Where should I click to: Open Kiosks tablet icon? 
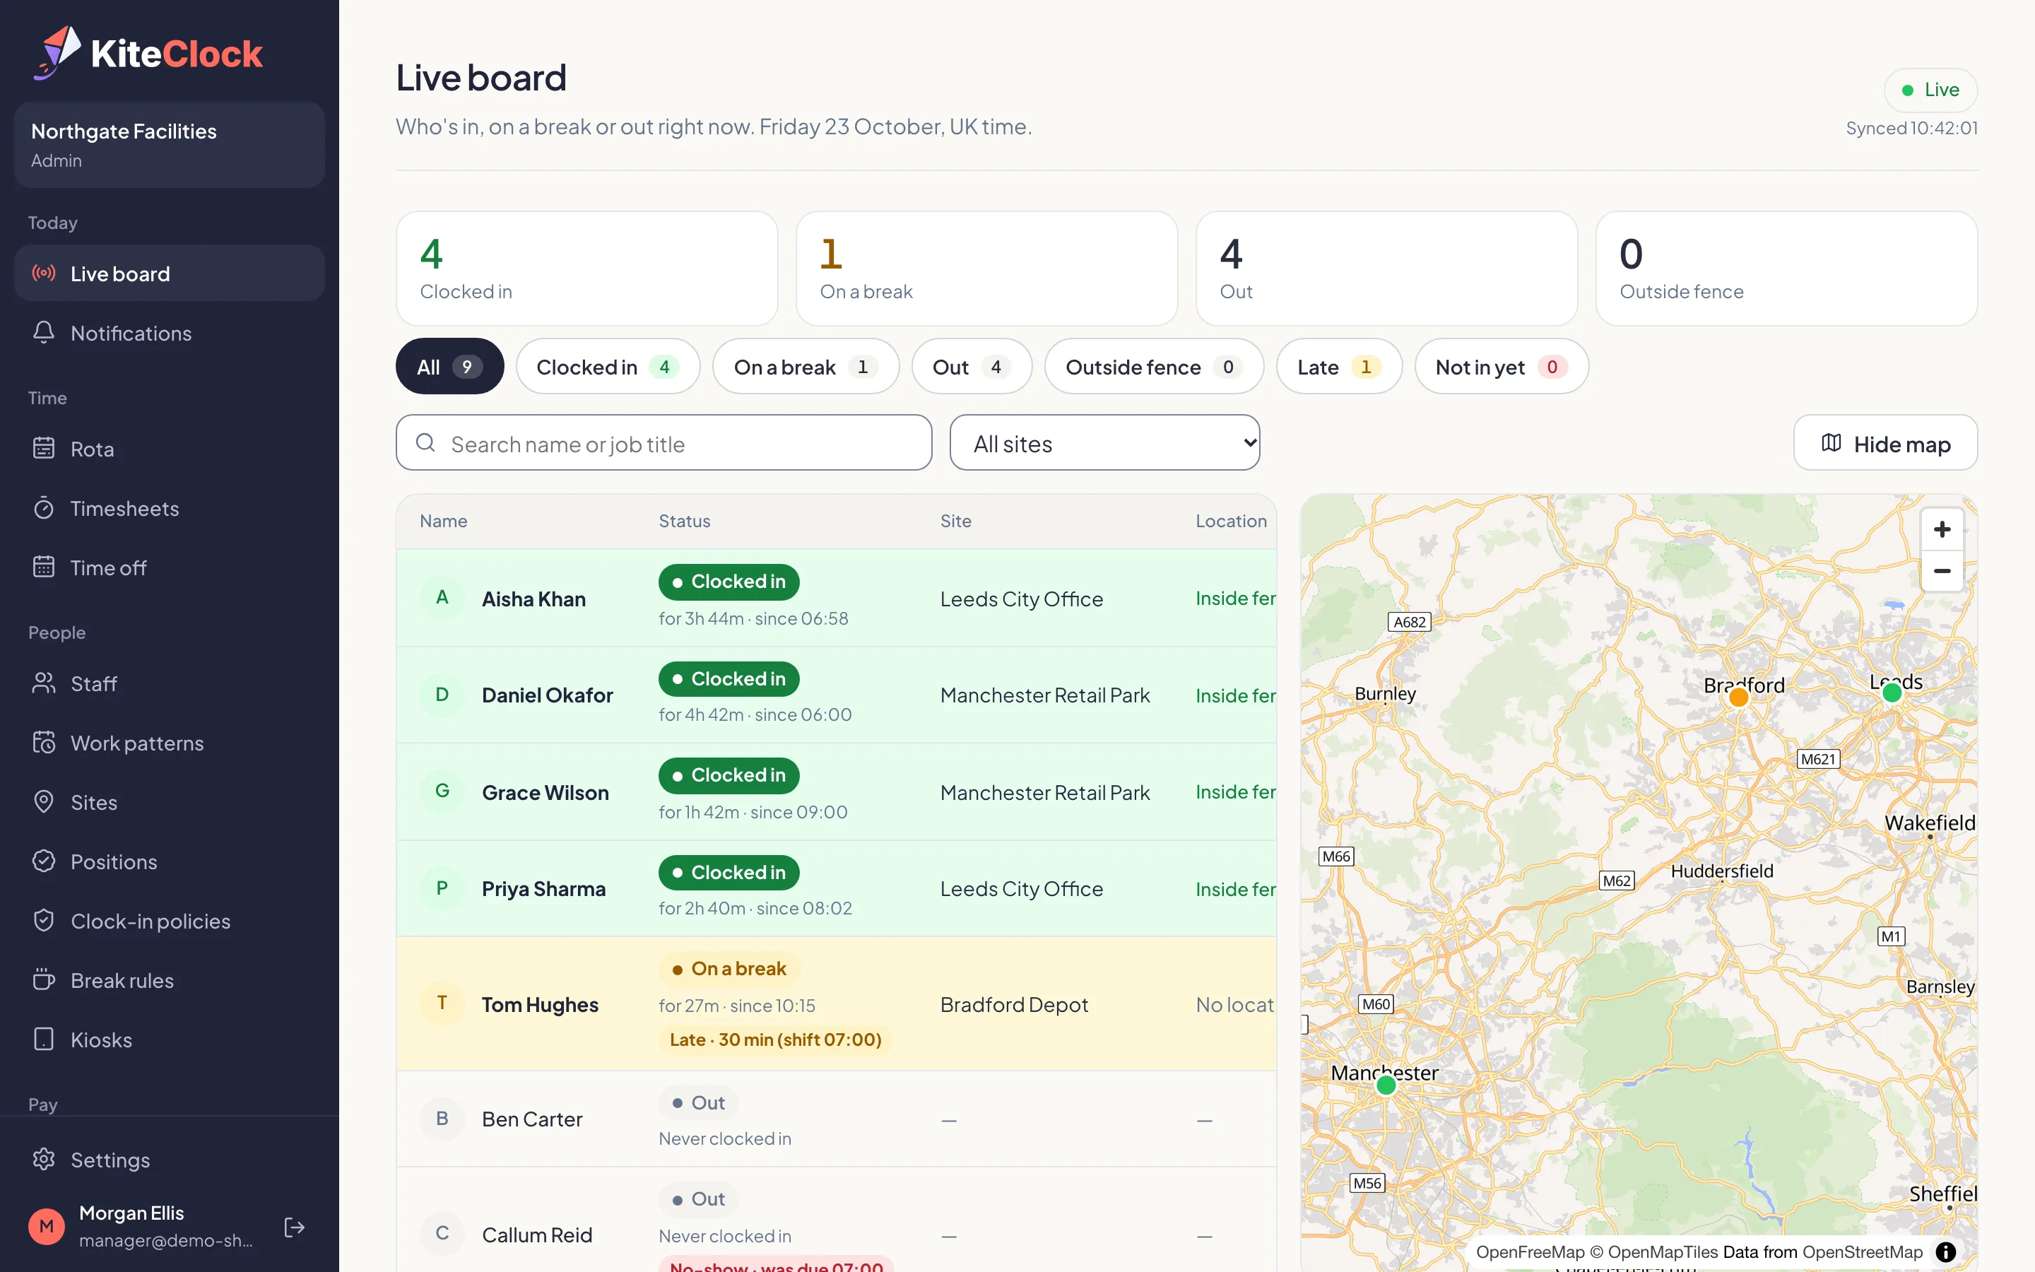(44, 1039)
